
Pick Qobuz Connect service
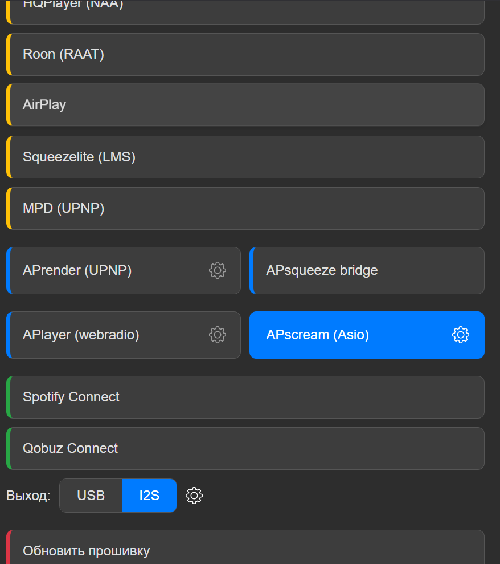(x=245, y=448)
